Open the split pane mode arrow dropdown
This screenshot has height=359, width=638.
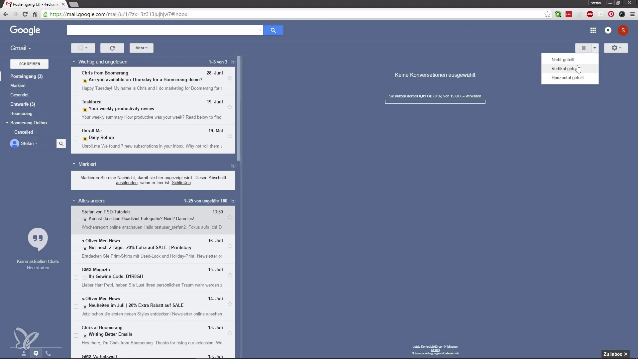click(595, 48)
